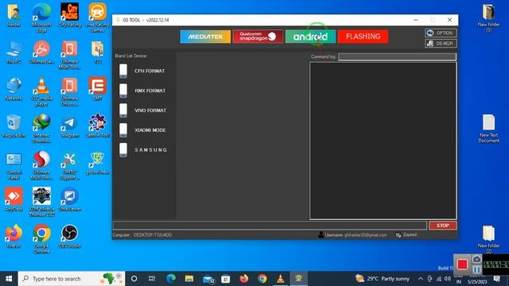Image resolution: width=509 pixels, height=286 pixels.
Task: Click the OPTION button
Action: click(441, 33)
